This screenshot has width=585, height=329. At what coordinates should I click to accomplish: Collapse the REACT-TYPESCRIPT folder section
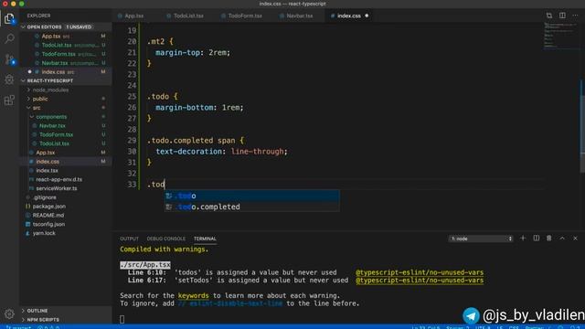pos(65,80)
